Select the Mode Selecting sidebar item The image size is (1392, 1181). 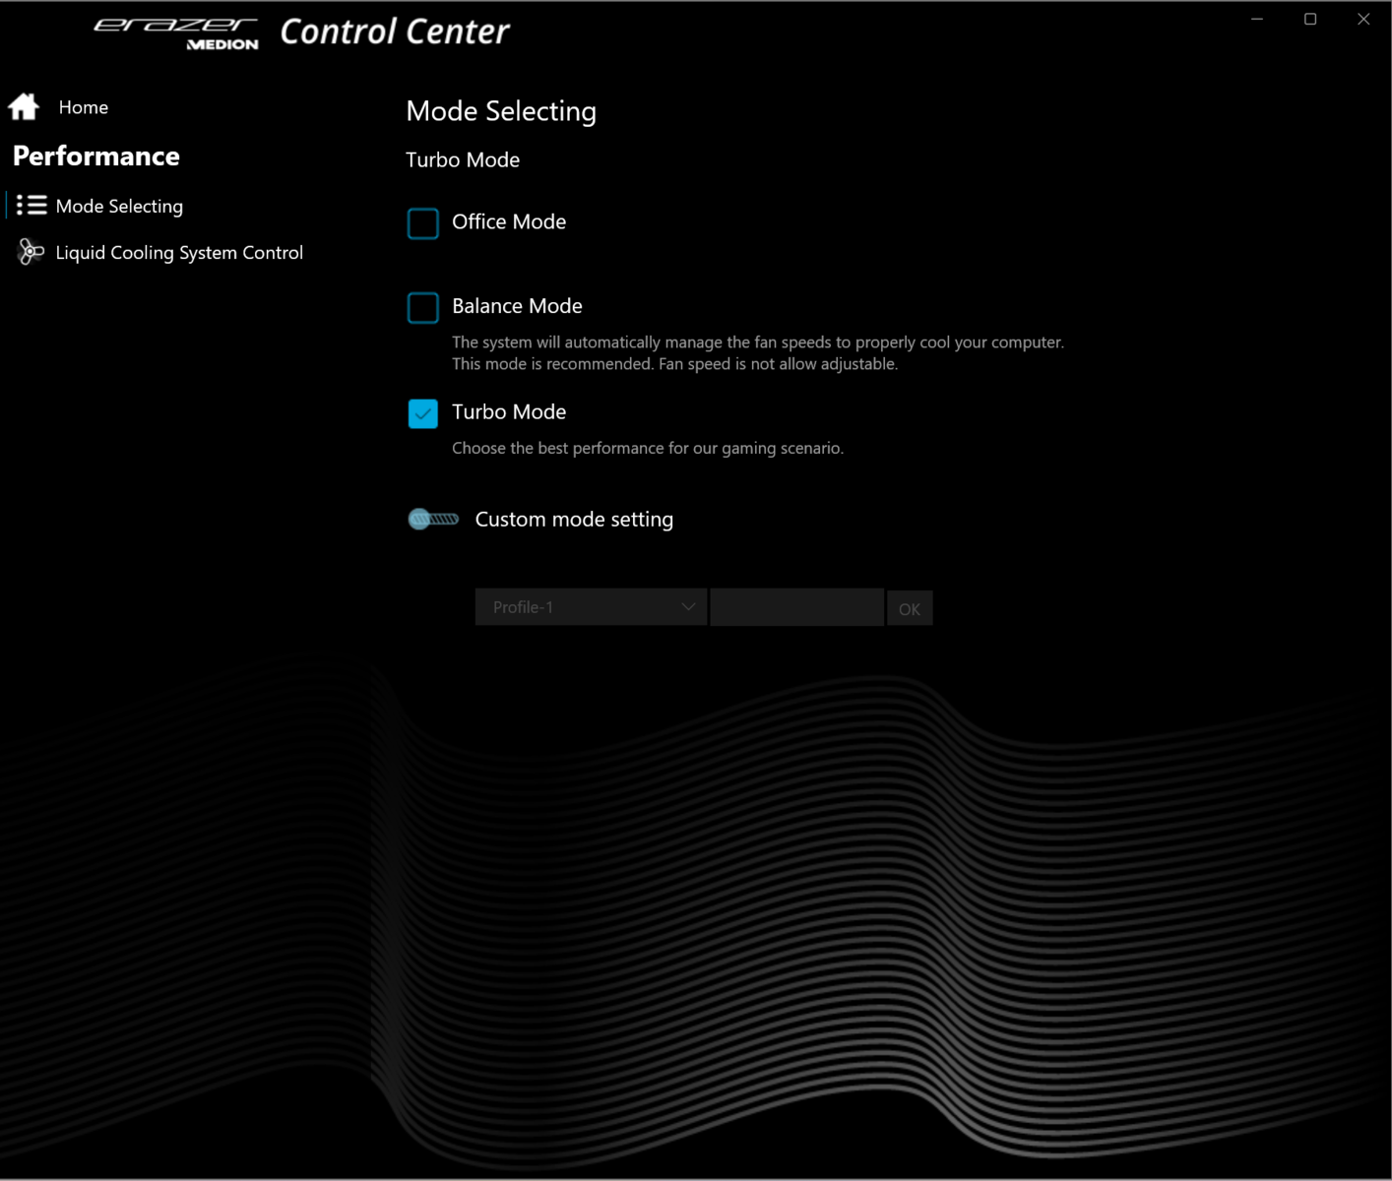[119, 206]
